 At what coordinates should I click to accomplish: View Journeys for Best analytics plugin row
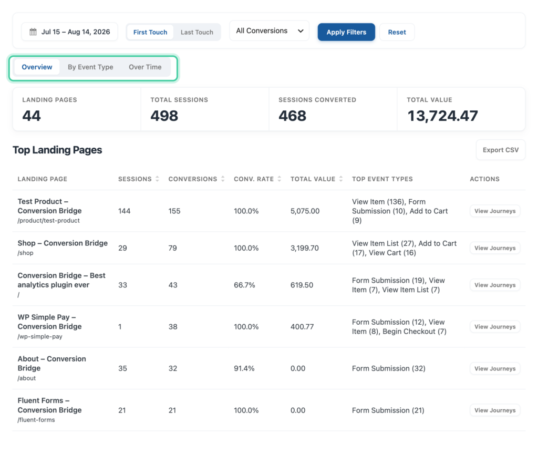495,285
